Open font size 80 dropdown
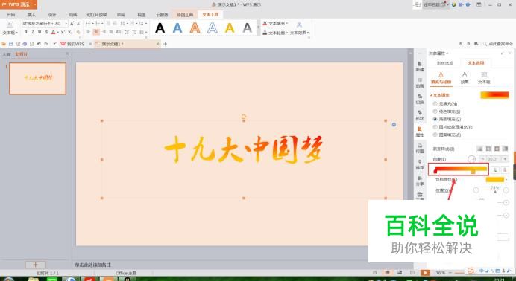Image resolution: width=516 pixels, height=281 pixels. [x=66, y=24]
